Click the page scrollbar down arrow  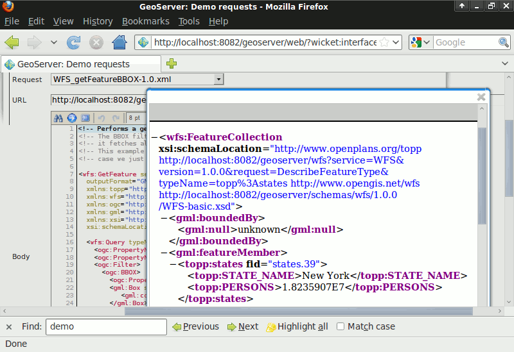pyautogui.click(x=509, y=302)
